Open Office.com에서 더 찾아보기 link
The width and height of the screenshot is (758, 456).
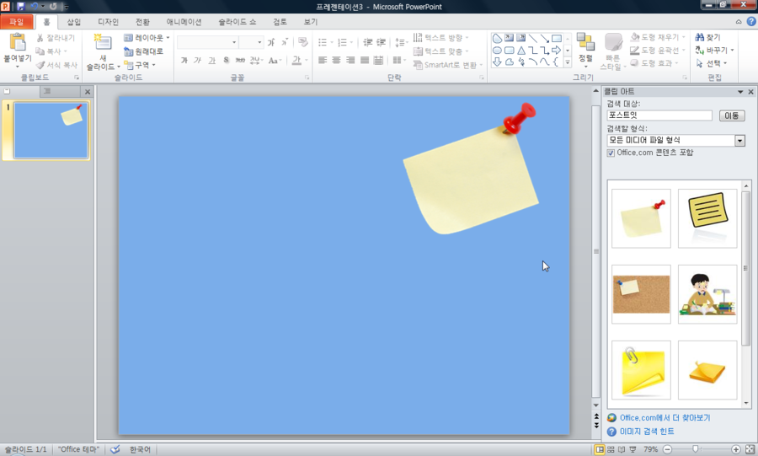coord(665,417)
